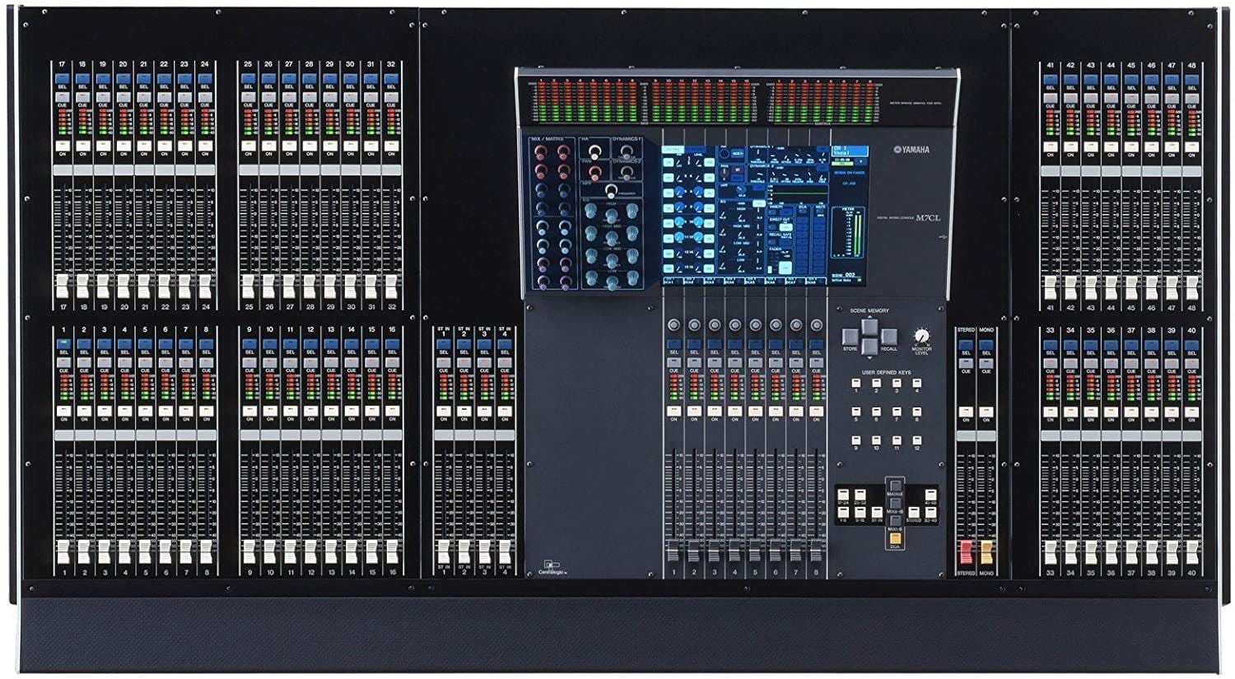Tap User Defined Key 1
Screen dimensions: 1235x679
[x=856, y=384]
